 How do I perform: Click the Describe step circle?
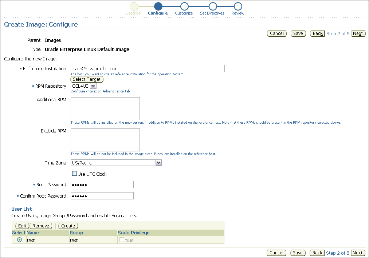click(134, 6)
